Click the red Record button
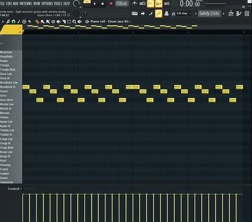 tap(111, 3)
